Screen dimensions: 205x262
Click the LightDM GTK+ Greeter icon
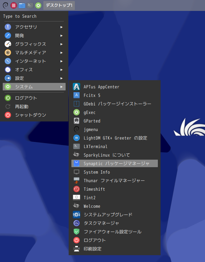pos(77,138)
